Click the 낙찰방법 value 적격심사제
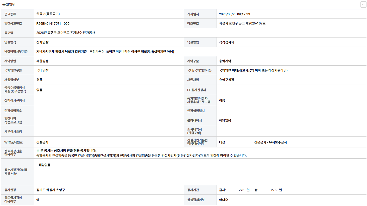 click(x=226, y=42)
